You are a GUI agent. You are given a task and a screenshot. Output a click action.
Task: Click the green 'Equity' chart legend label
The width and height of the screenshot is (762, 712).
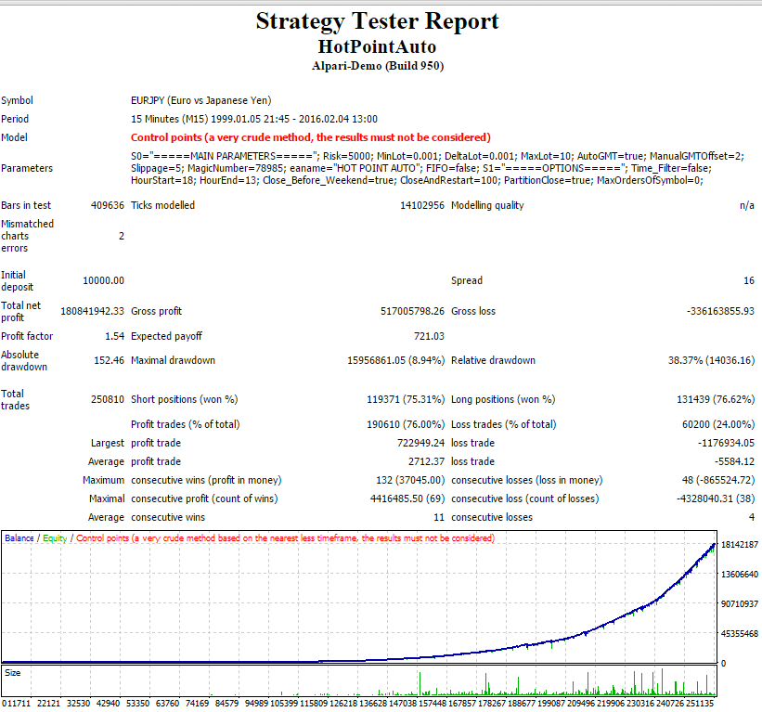click(x=55, y=538)
